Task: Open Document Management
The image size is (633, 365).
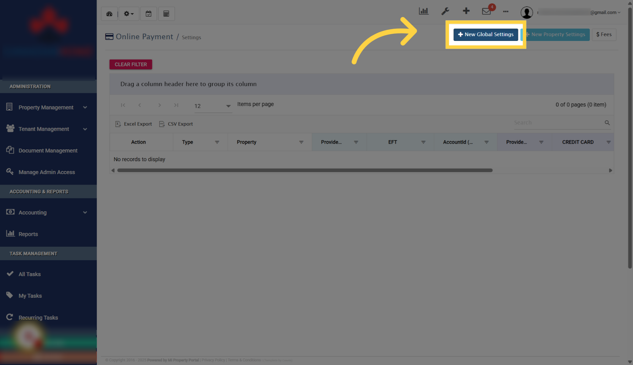Action: tap(48, 151)
